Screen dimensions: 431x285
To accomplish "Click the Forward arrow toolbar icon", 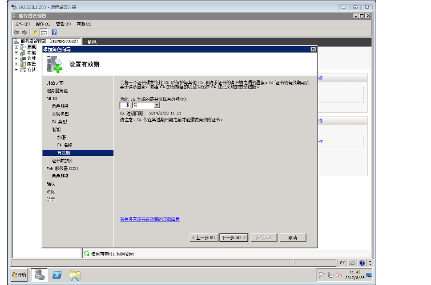I will (24, 32).
